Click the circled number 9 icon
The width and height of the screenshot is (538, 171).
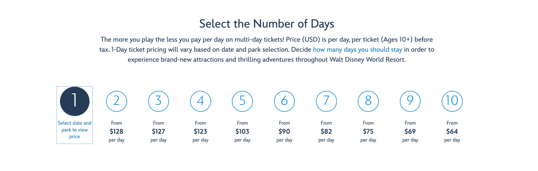410,101
